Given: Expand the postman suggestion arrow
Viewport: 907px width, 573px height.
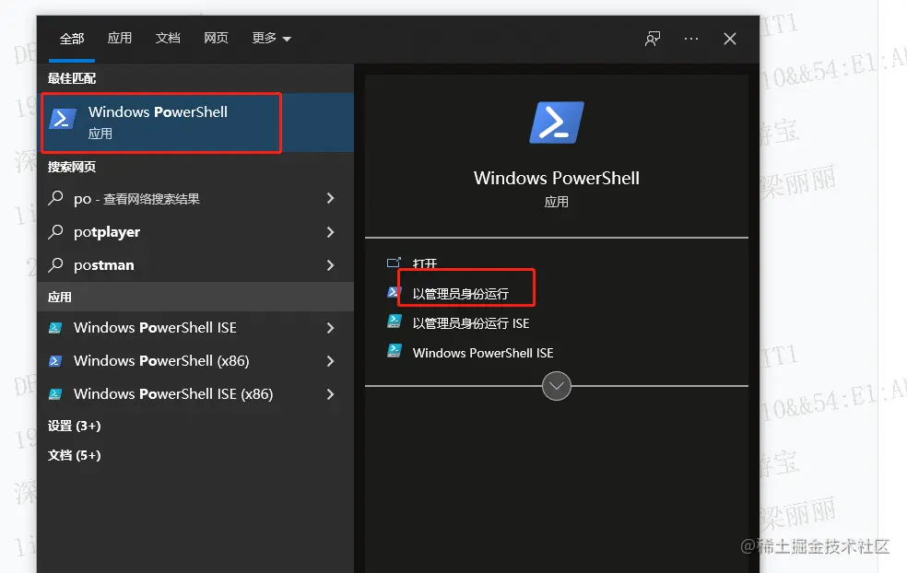Looking at the screenshot, I should (x=330, y=264).
